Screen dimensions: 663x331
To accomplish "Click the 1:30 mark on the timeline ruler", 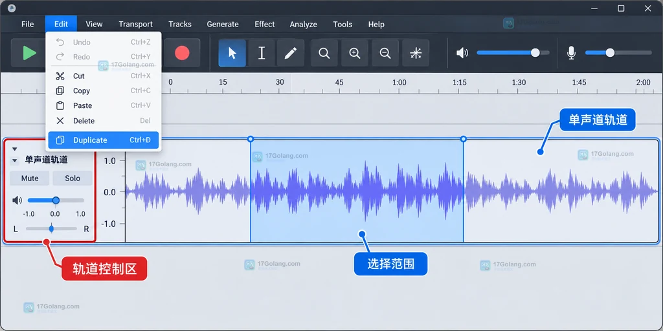I will tap(519, 82).
